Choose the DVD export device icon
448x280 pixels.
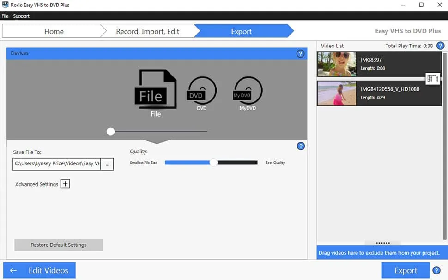[x=201, y=91]
